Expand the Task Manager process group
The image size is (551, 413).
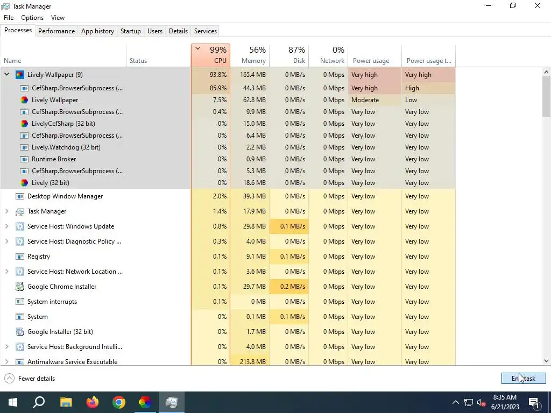(6, 211)
